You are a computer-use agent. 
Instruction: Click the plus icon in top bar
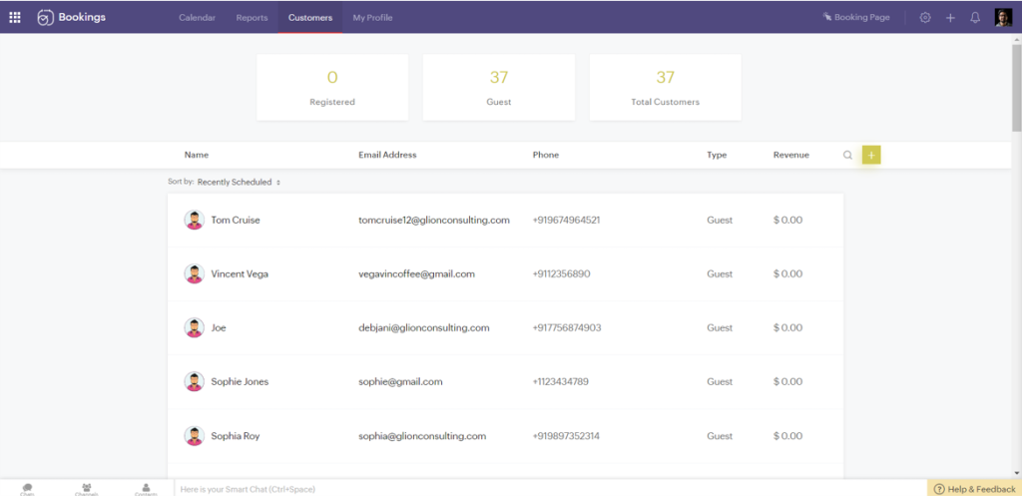pyautogui.click(x=950, y=17)
